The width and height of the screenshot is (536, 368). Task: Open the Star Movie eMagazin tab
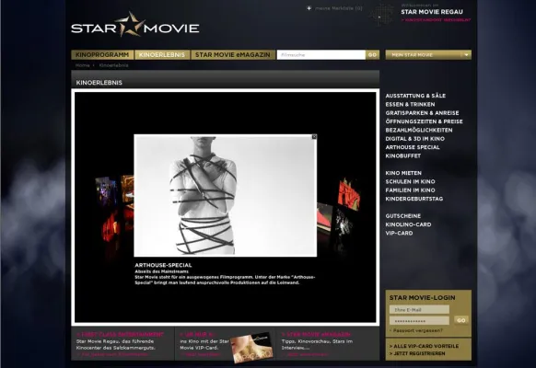point(233,55)
